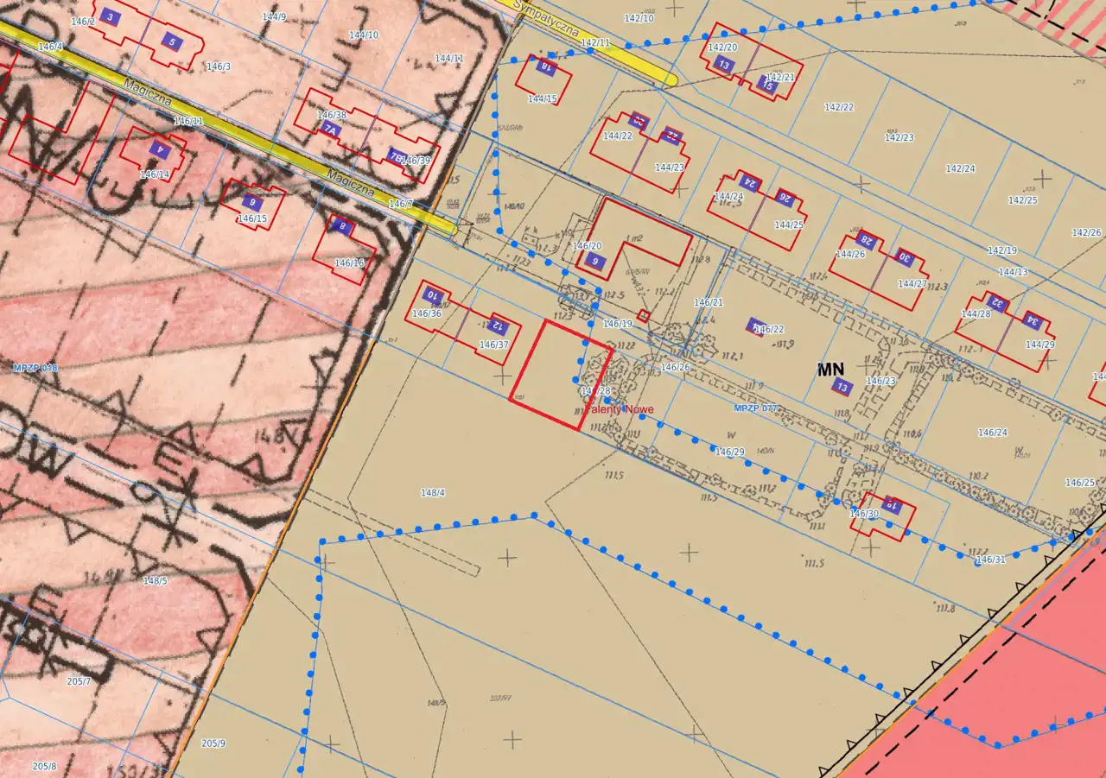
Task: Click parcel label 146/16
Action: pos(349,262)
